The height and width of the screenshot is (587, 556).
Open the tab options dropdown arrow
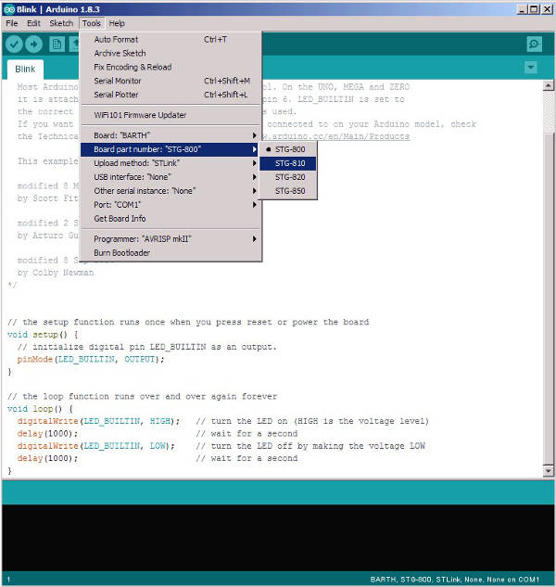click(x=530, y=68)
